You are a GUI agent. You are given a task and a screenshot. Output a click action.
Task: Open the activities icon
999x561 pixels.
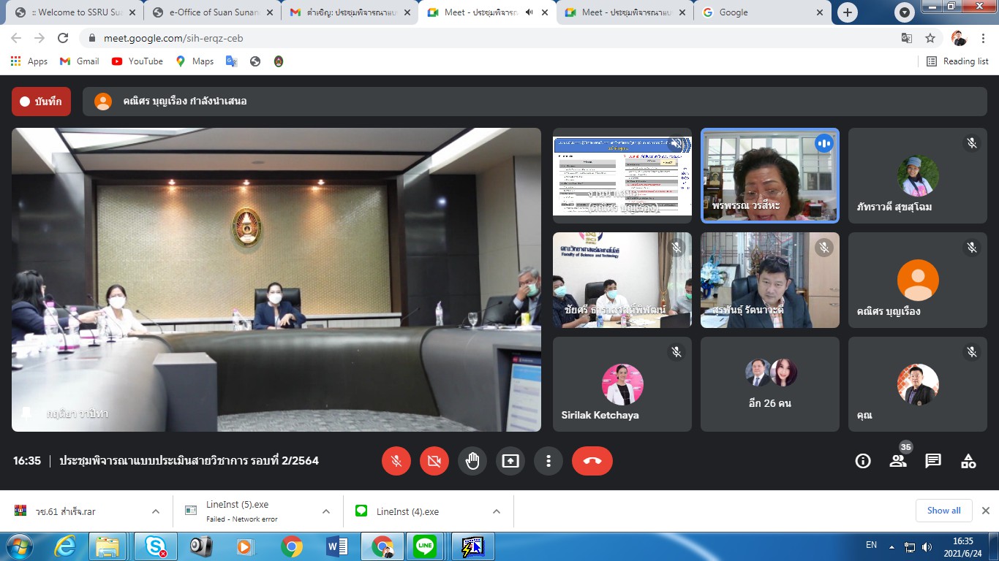coord(968,461)
